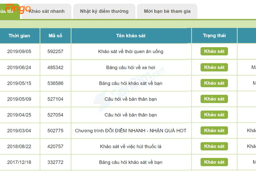Click Khảo sát button for survey 485342

tap(214, 67)
